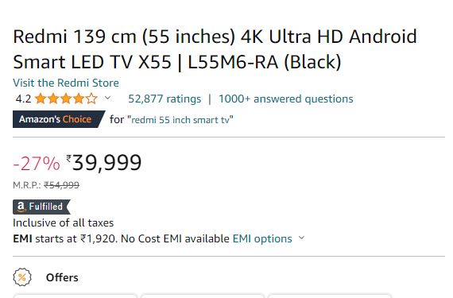Open 1000+ answered questions link
Image resolution: width=453 pixels, height=298 pixels.
point(286,99)
